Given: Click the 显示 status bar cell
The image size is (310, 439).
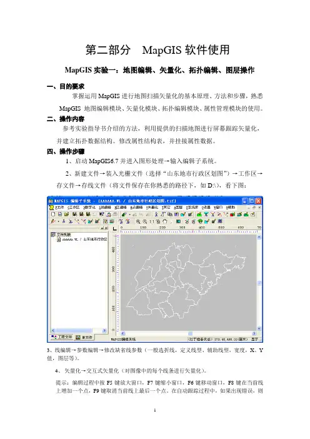Looking at the screenshot, I should (x=255, y=339).
